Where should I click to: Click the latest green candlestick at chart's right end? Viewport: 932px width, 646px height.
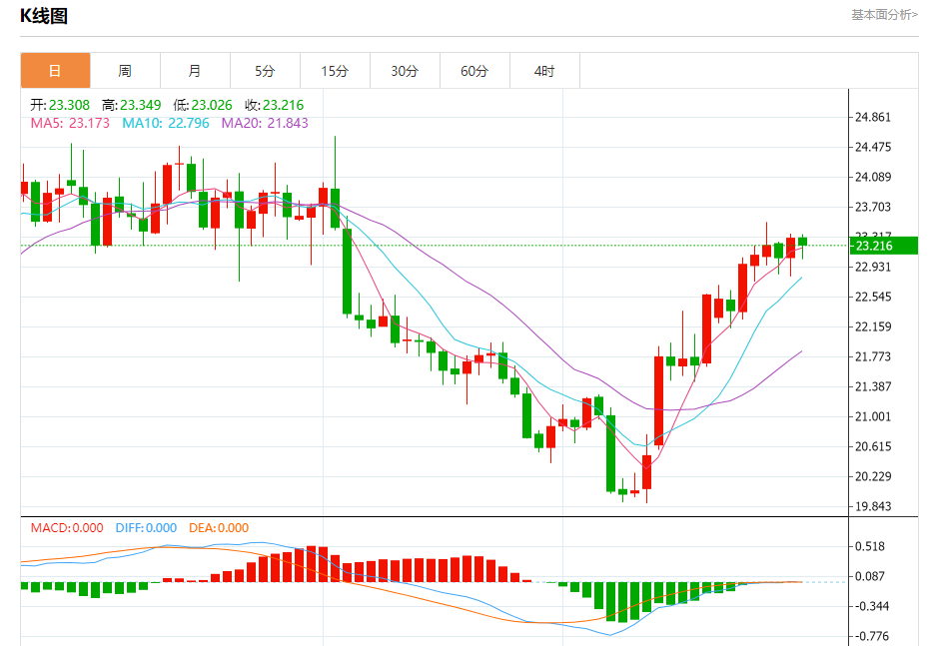802,242
